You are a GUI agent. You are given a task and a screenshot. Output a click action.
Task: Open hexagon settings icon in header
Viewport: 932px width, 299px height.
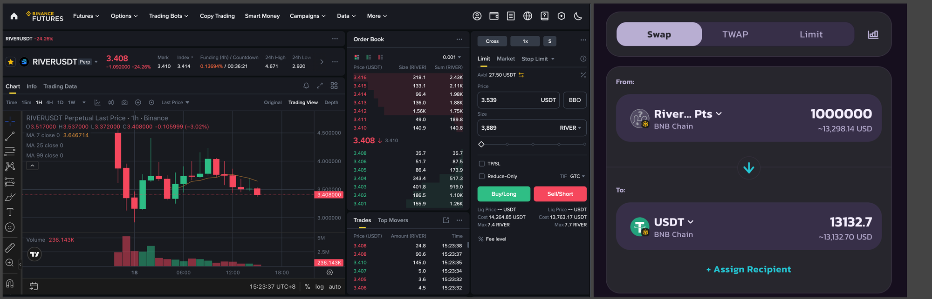(x=561, y=16)
